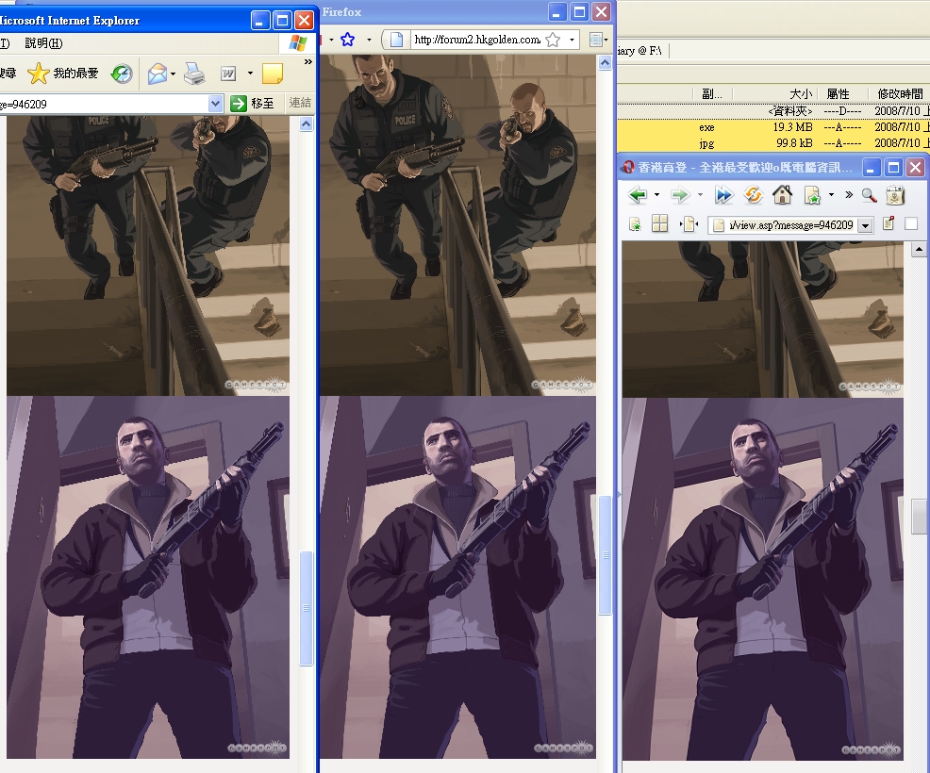
Task: Click the Windows flag logo in IE
Action: [x=297, y=43]
